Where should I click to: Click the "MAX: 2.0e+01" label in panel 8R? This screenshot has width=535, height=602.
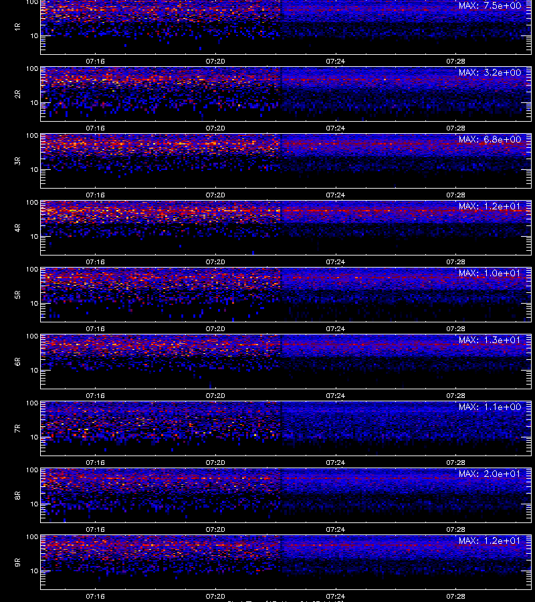point(490,474)
